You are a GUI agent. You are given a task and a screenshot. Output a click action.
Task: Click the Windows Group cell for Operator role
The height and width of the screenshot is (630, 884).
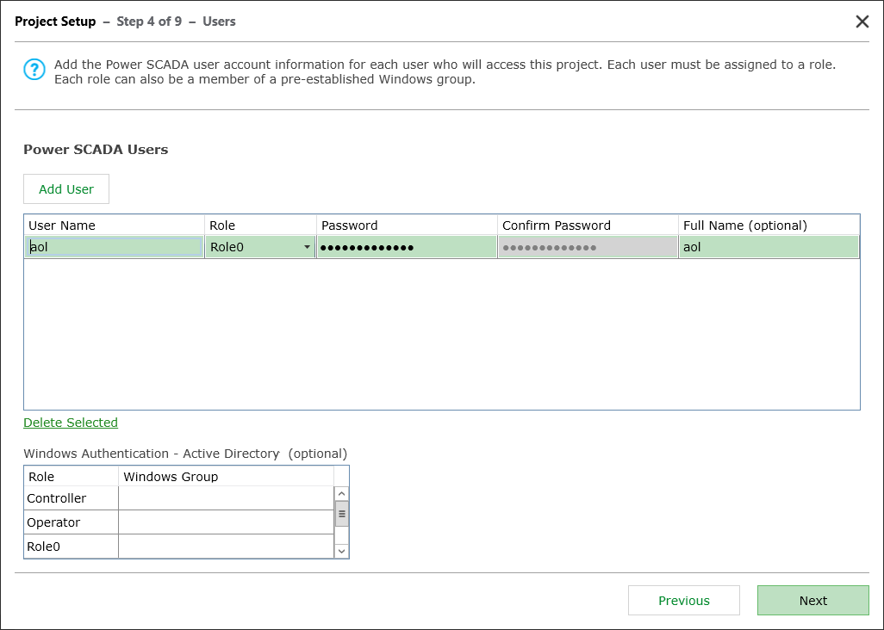224,521
